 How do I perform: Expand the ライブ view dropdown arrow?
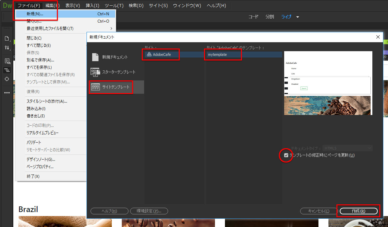point(298,17)
